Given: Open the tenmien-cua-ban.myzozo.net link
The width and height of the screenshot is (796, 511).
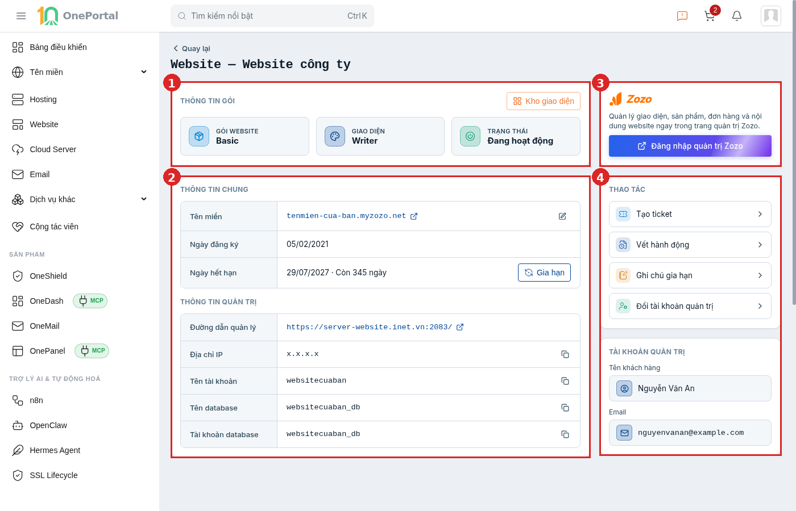Looking at the screenshot, I should (346, 216).
